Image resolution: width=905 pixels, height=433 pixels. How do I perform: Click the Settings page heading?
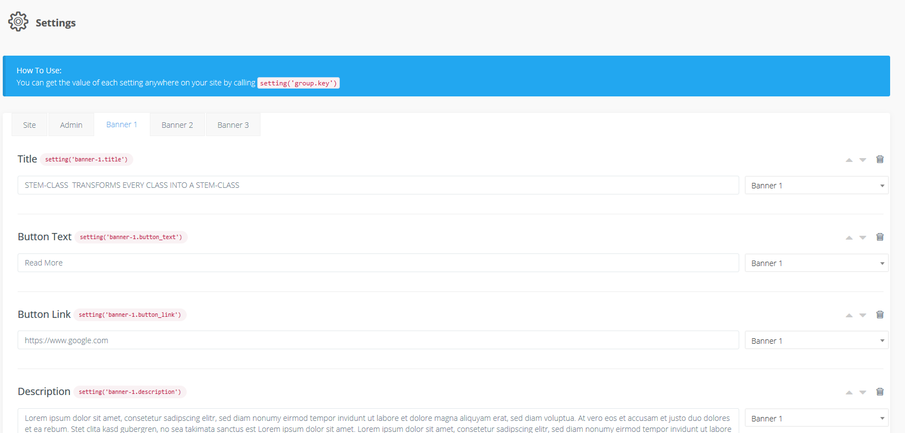coord(56,23)
